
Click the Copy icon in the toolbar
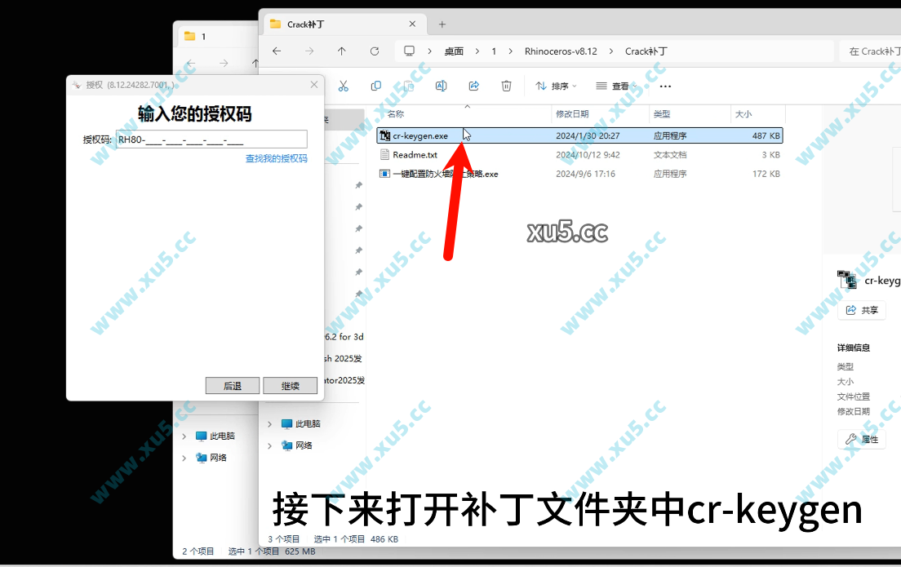tap(375, 85)
